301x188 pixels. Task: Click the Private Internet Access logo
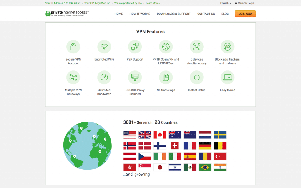click(67, 14)
